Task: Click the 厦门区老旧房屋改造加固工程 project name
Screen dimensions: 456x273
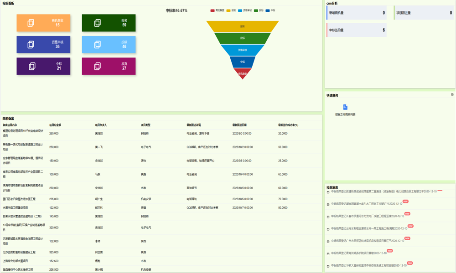Action: coord(19,199)
